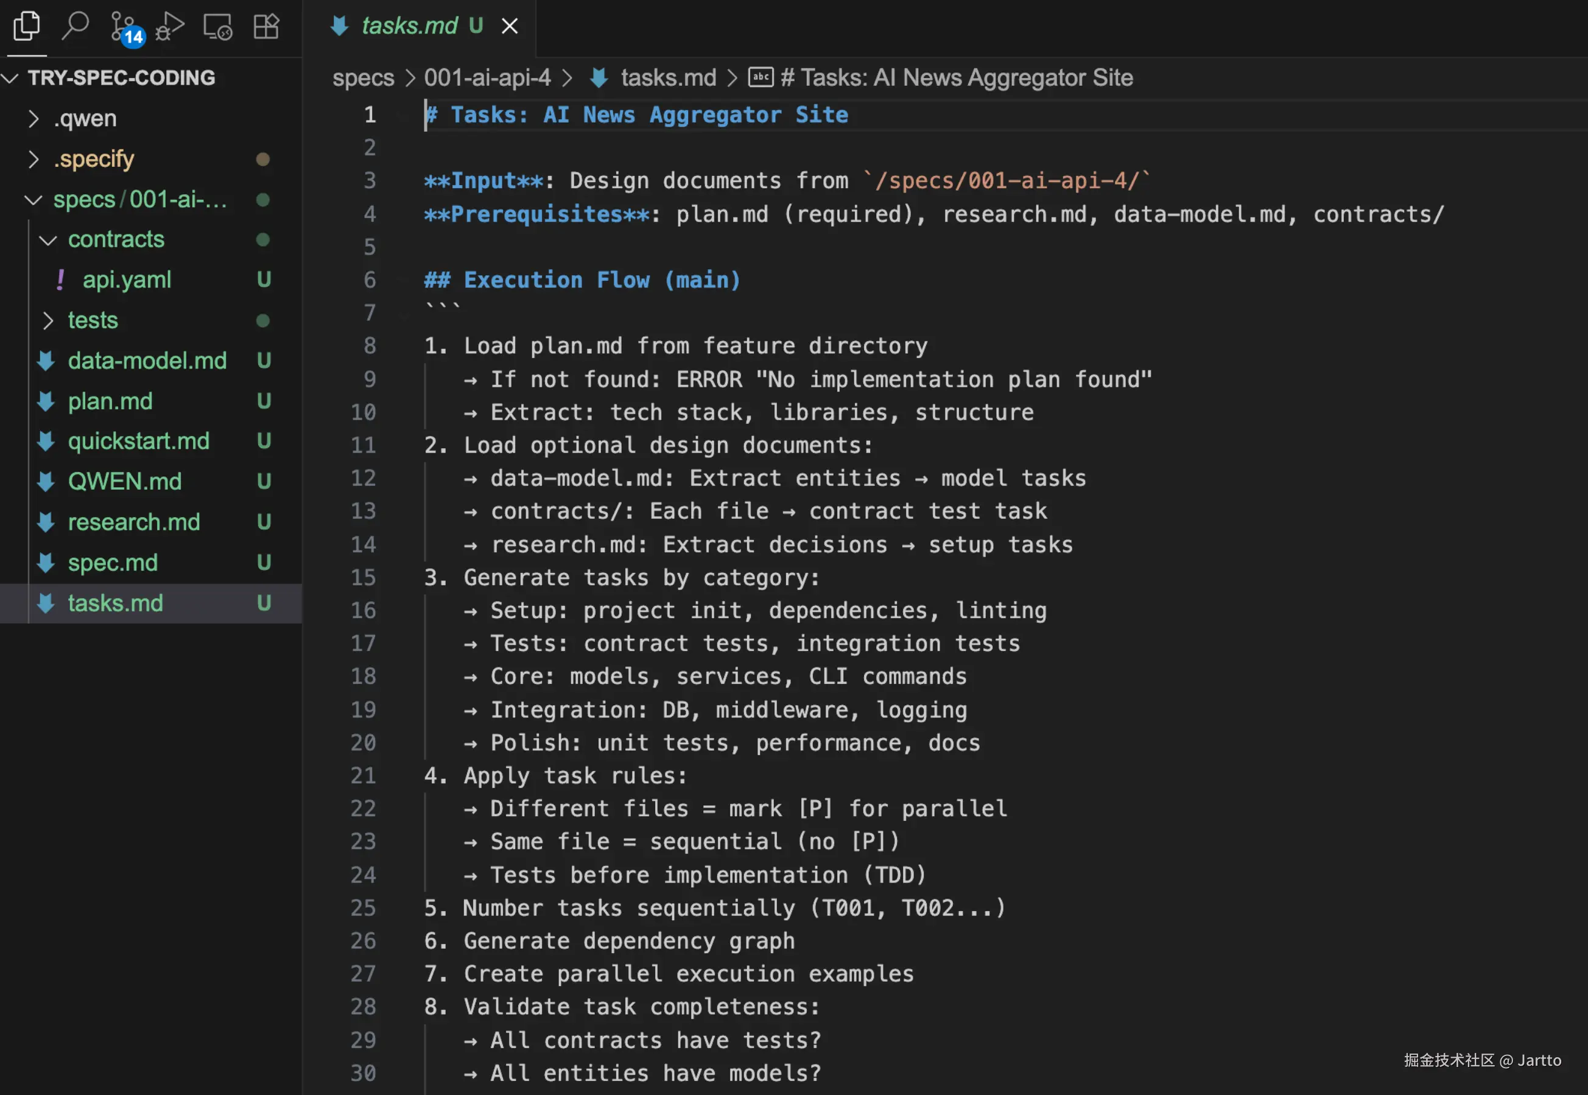Click the api.yaml file icon

60,280
